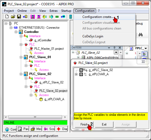Select PLC_Master_01.project tree item

click(x=49, y=49)
